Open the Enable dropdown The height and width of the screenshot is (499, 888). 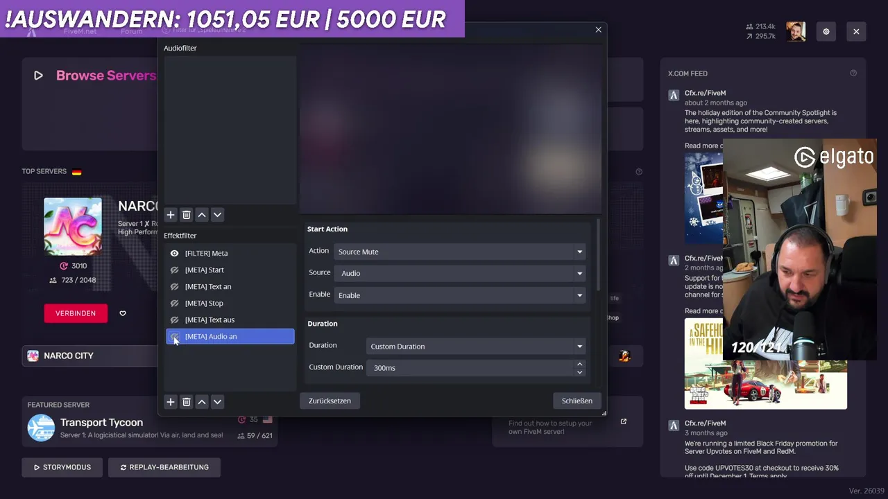click(x=460, y=295)
